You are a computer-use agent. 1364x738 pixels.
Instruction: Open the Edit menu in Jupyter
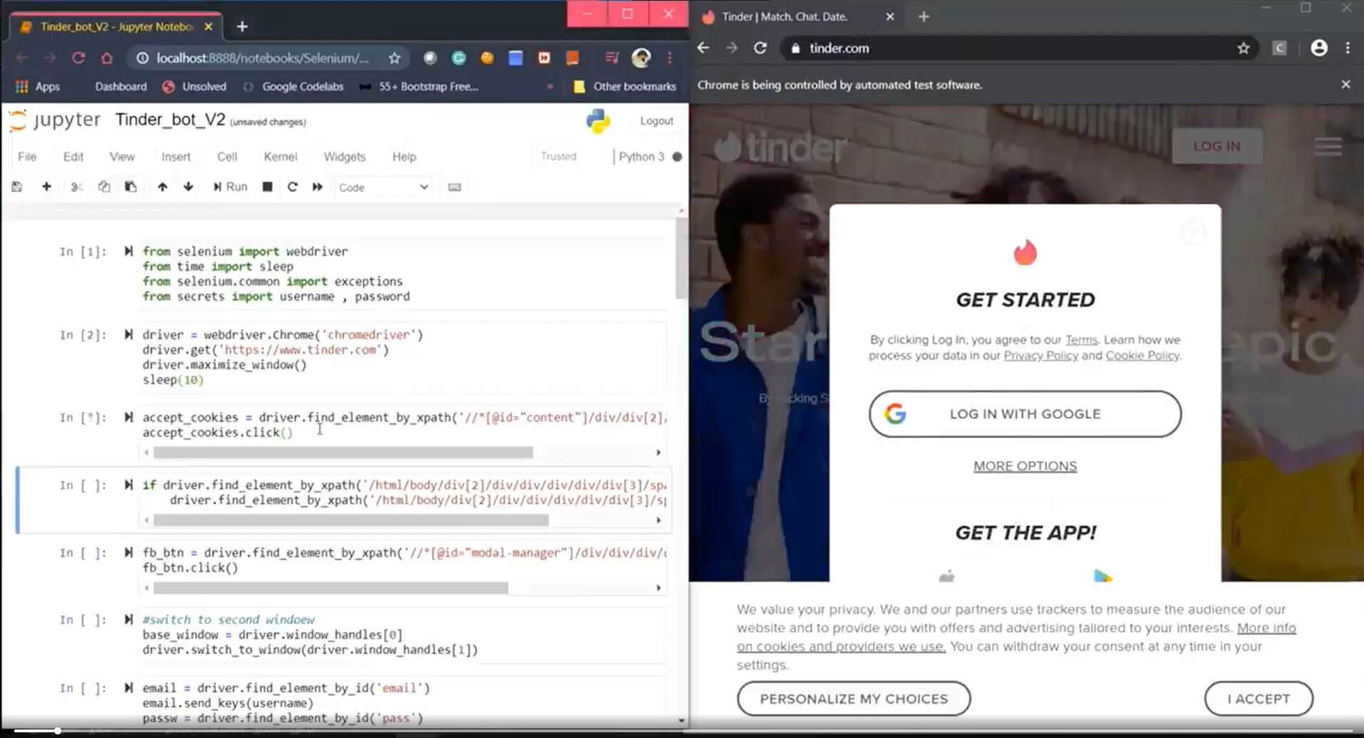point(73,157)
